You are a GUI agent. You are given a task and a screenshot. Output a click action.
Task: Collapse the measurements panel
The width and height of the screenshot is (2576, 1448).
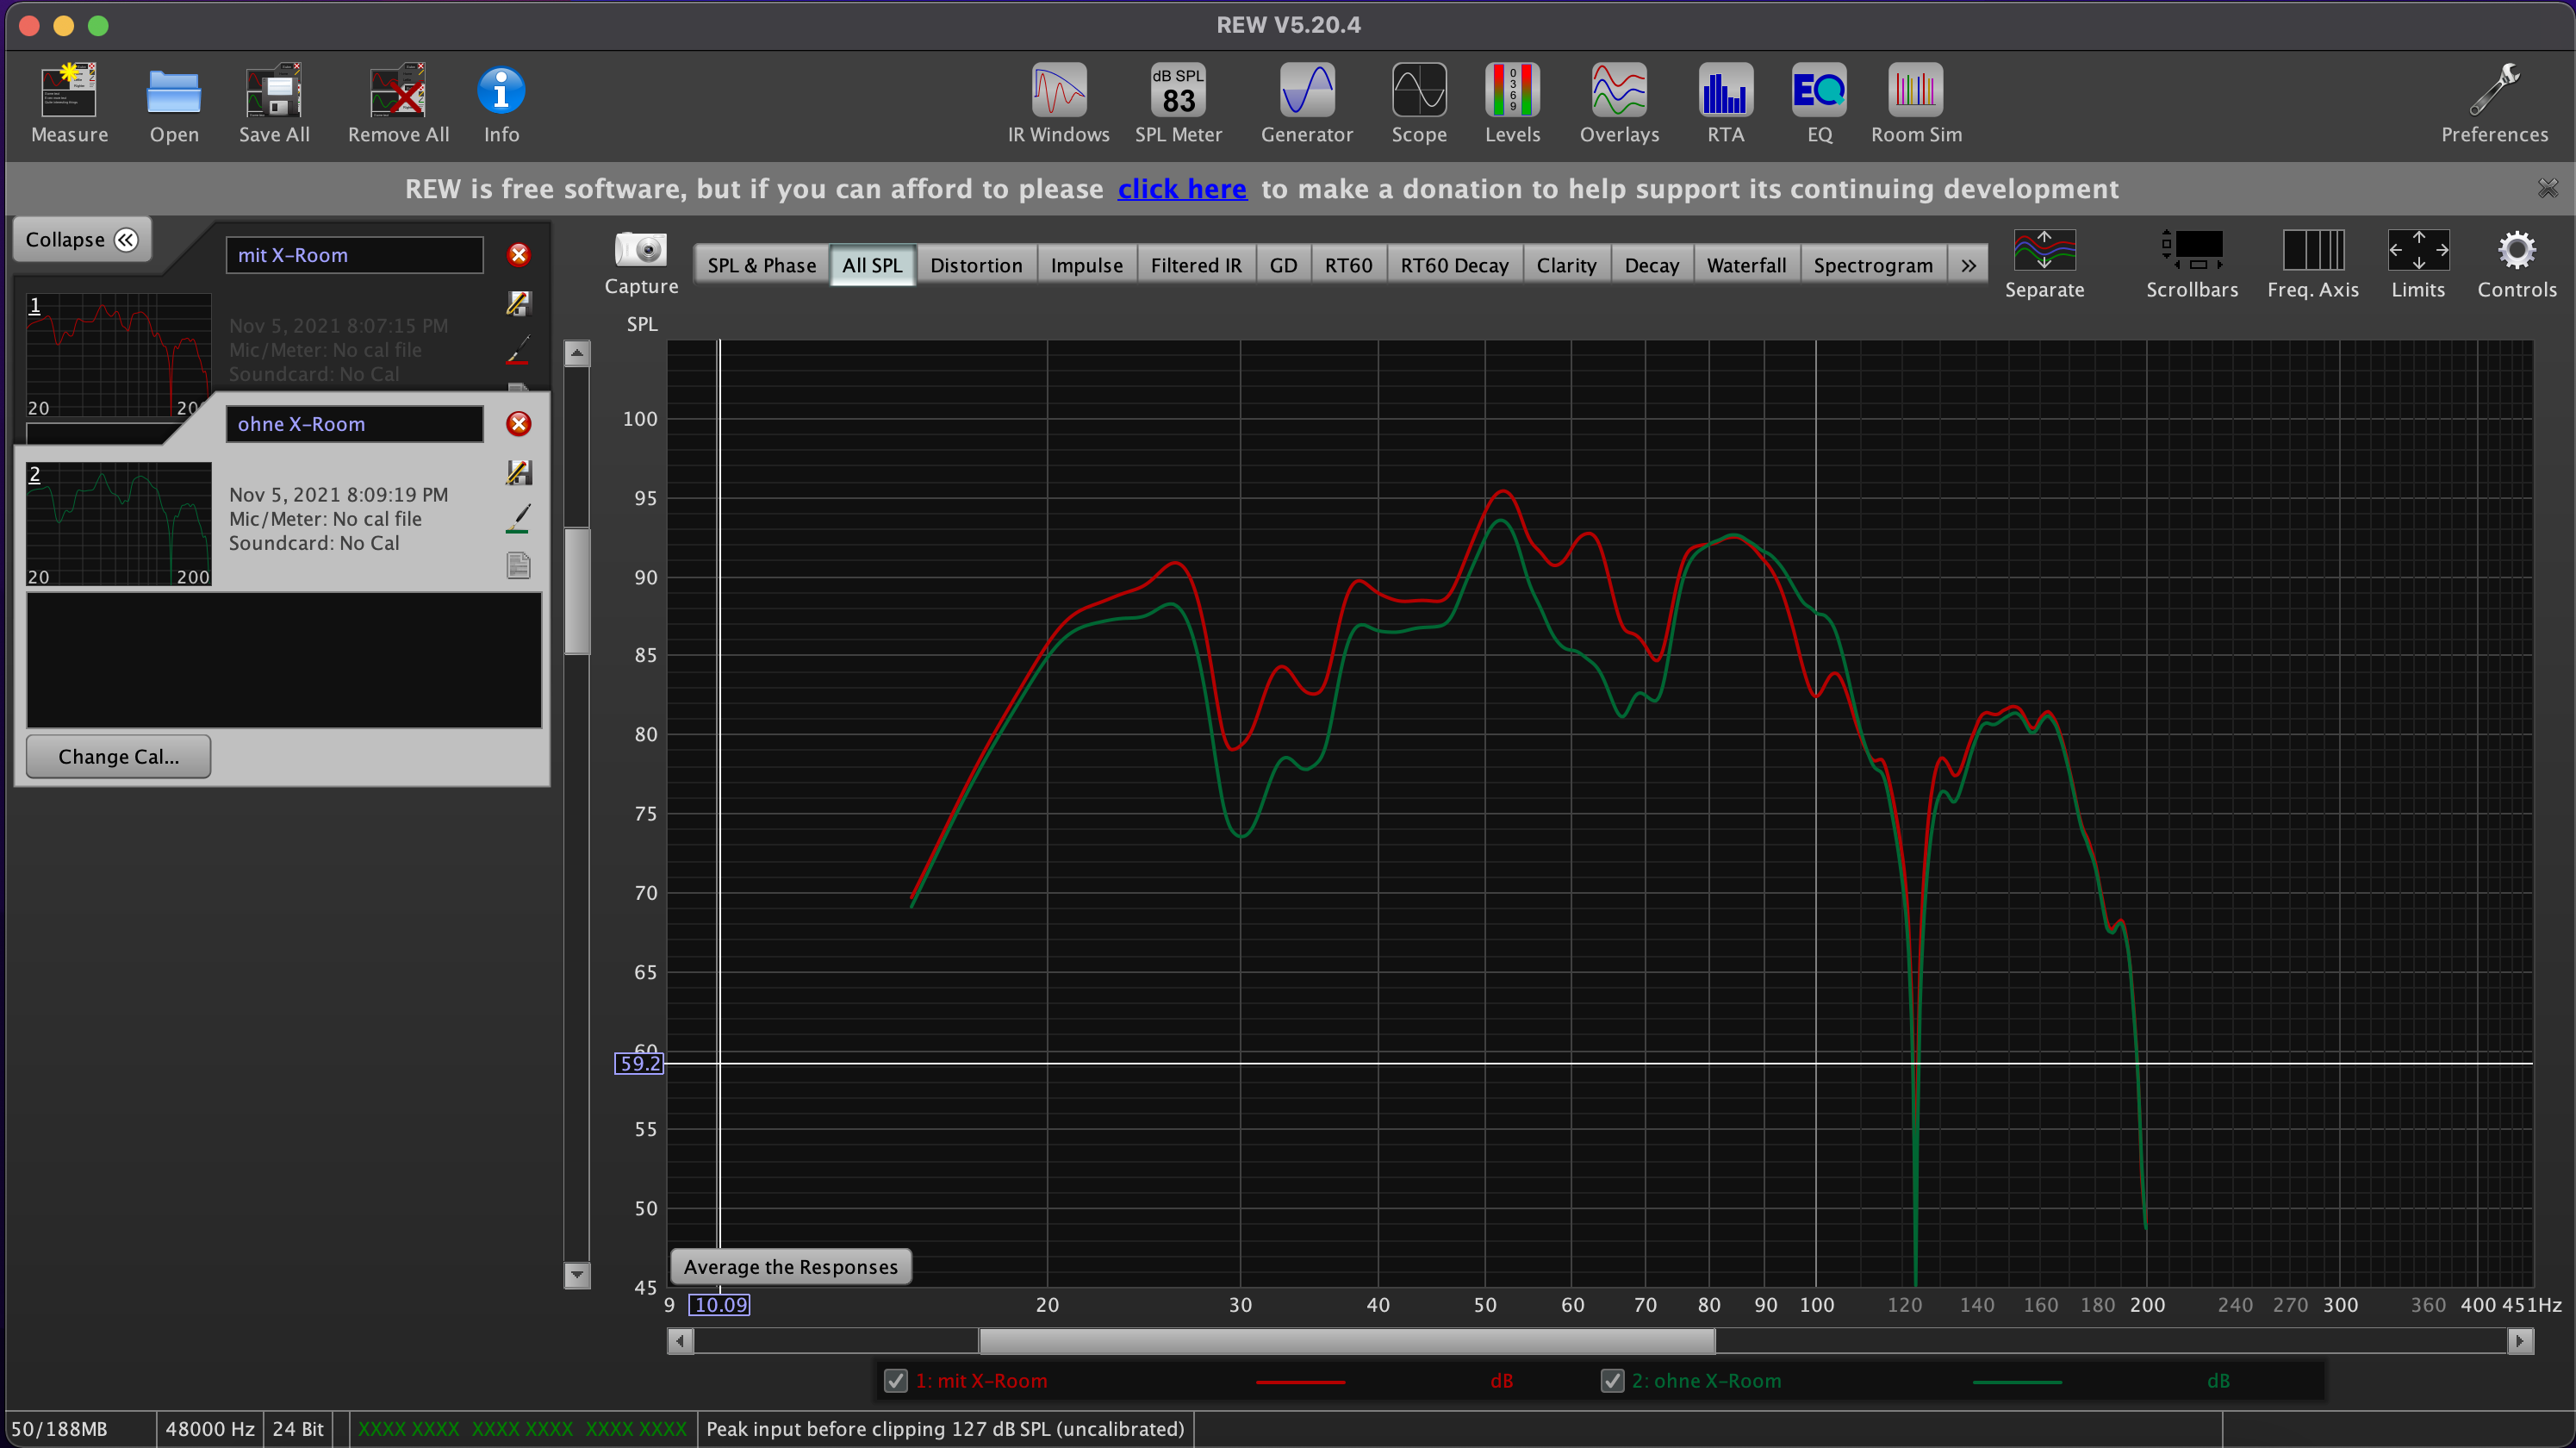point(82,240)
